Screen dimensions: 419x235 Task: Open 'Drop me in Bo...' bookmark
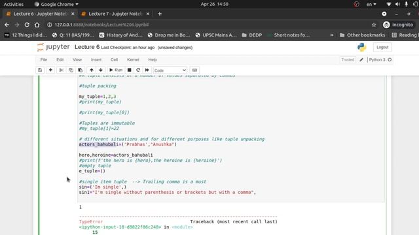pos(169,35)
